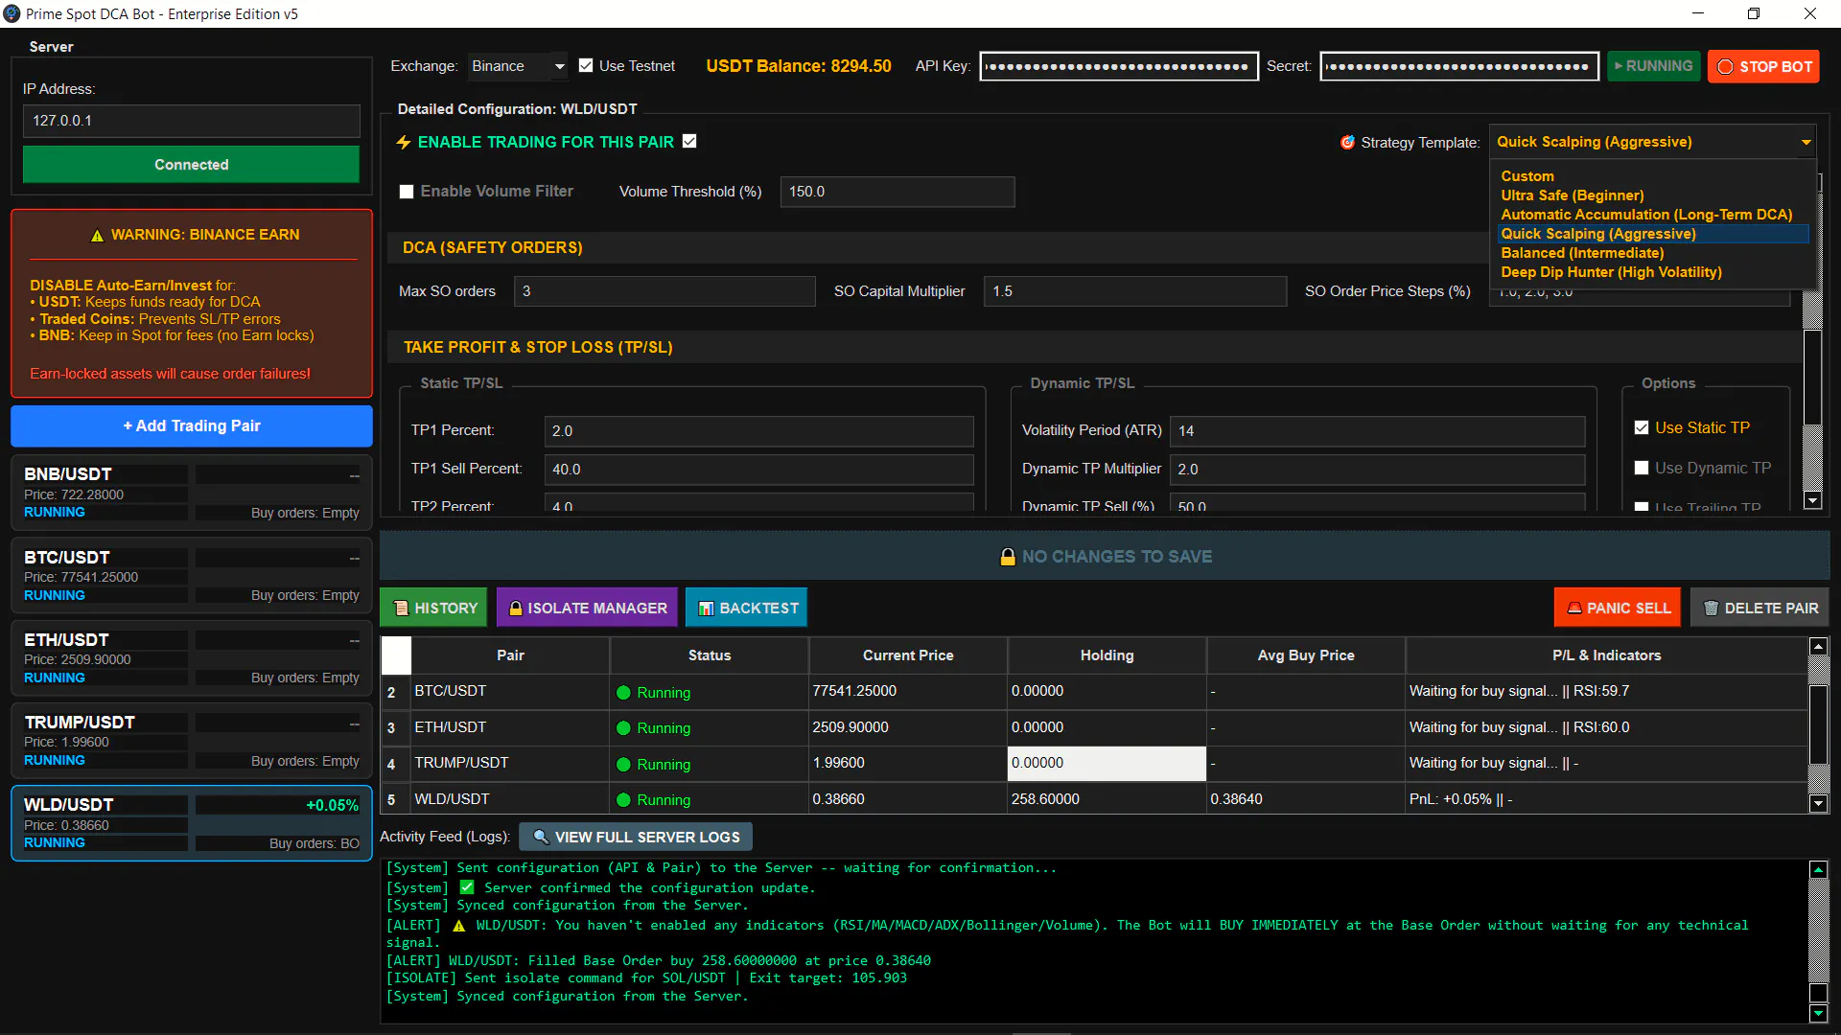Click the up arrow of the activity log scrollbar

tap(1818, 869)
